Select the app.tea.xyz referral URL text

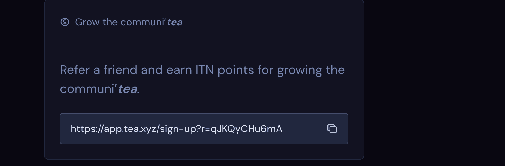click(176, 129)
